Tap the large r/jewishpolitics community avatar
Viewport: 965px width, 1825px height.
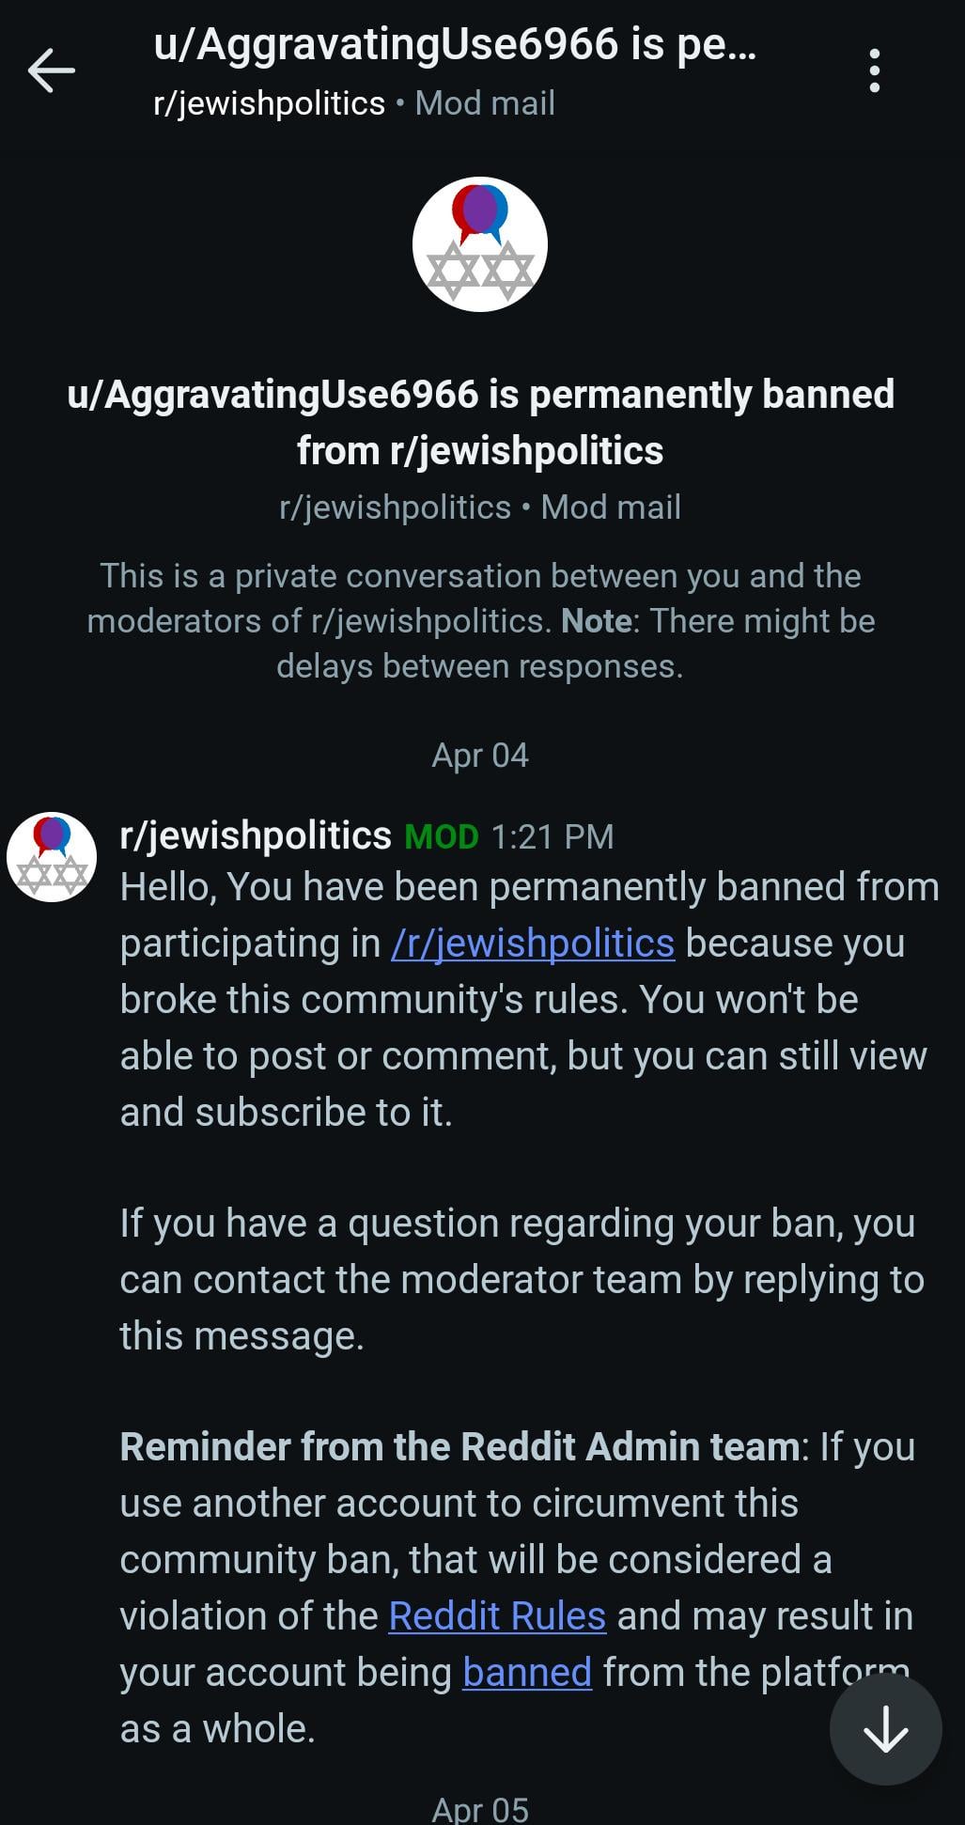coord(480,244)
